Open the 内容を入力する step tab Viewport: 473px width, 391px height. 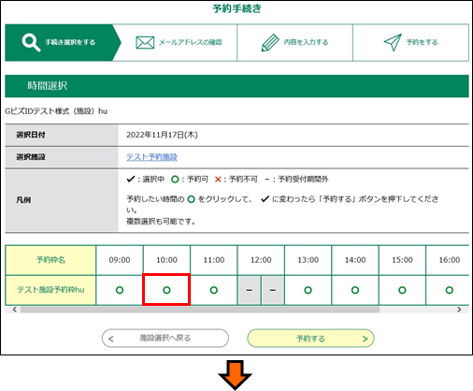pyautogui.click(x=294, y=43)
